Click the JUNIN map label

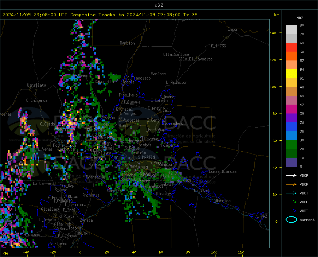143,167
